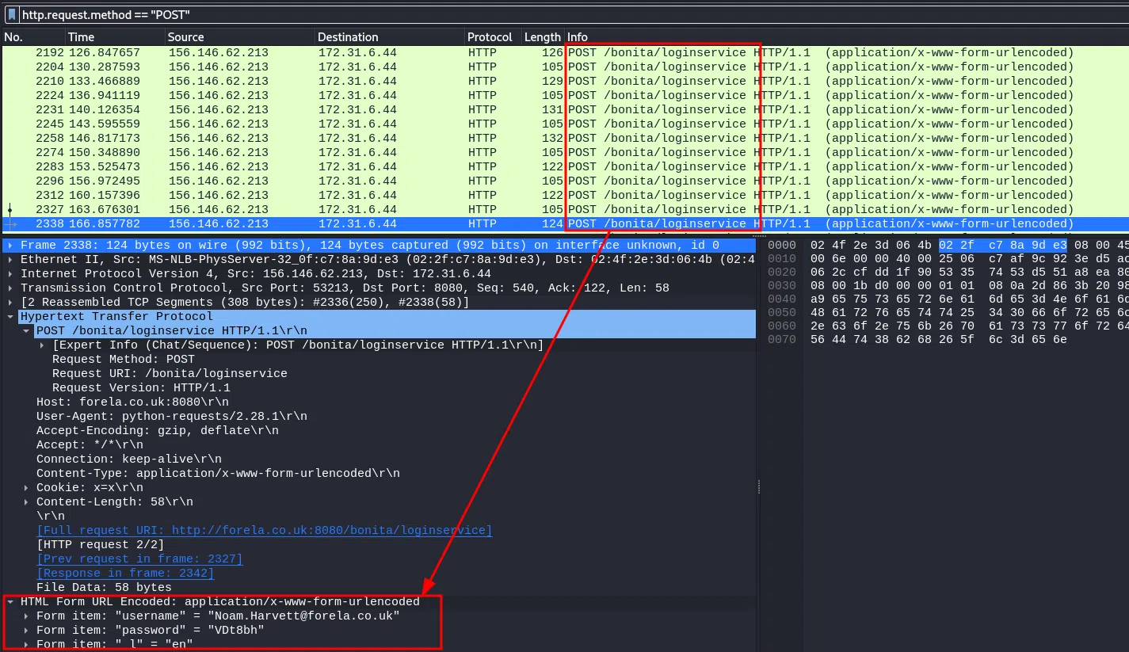This screenshot has width=1129, height=652.
Task: Expand the username form item
Action: click(x=26, y=616)
